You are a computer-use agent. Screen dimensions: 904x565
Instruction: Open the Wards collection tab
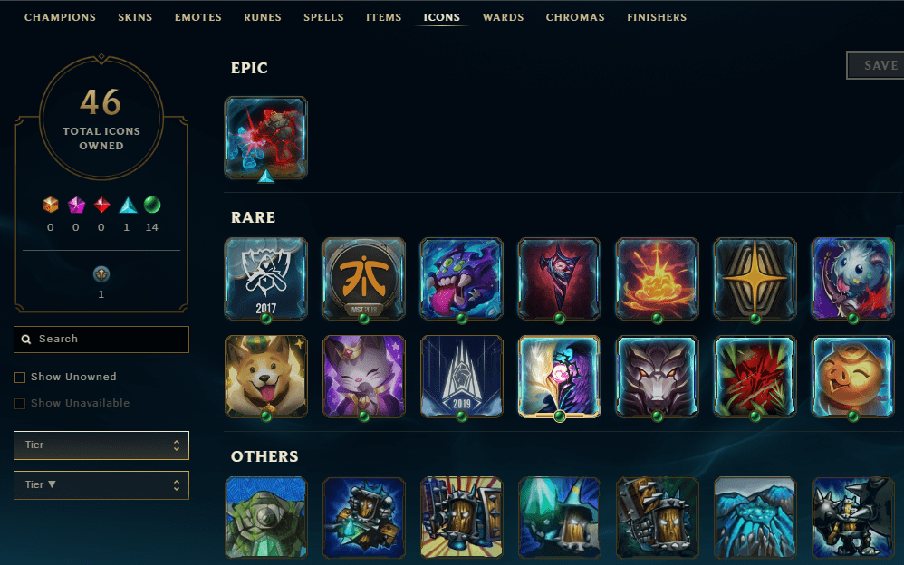[504, 17]
